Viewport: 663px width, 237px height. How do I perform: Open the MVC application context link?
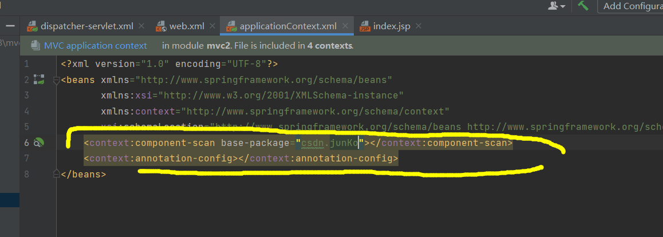(x=96, y=46)
